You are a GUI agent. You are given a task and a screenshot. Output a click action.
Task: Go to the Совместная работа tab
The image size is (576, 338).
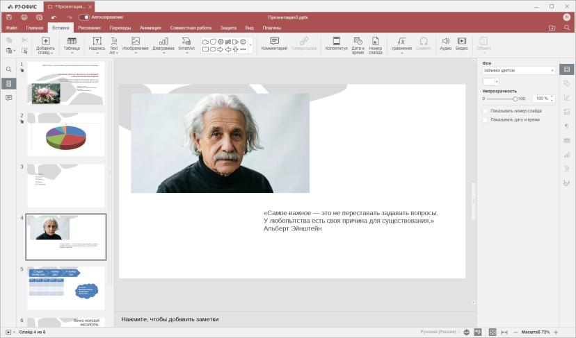coord(191,28)
